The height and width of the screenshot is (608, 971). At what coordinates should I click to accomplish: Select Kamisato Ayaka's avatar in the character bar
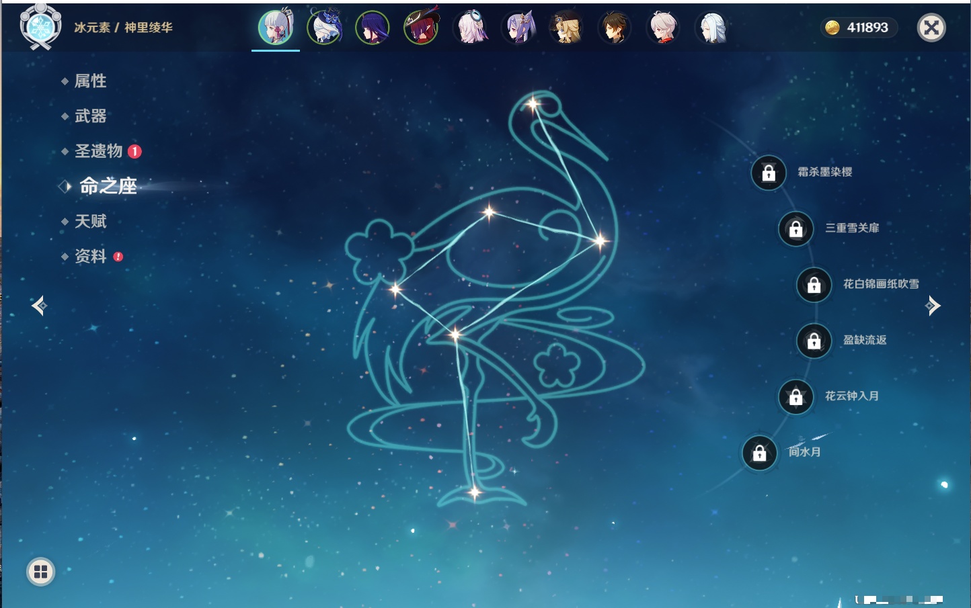[276, 28]
